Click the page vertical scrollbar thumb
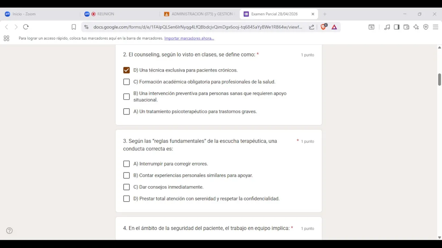Screen dimensions: 442x248 pos(439,80)
